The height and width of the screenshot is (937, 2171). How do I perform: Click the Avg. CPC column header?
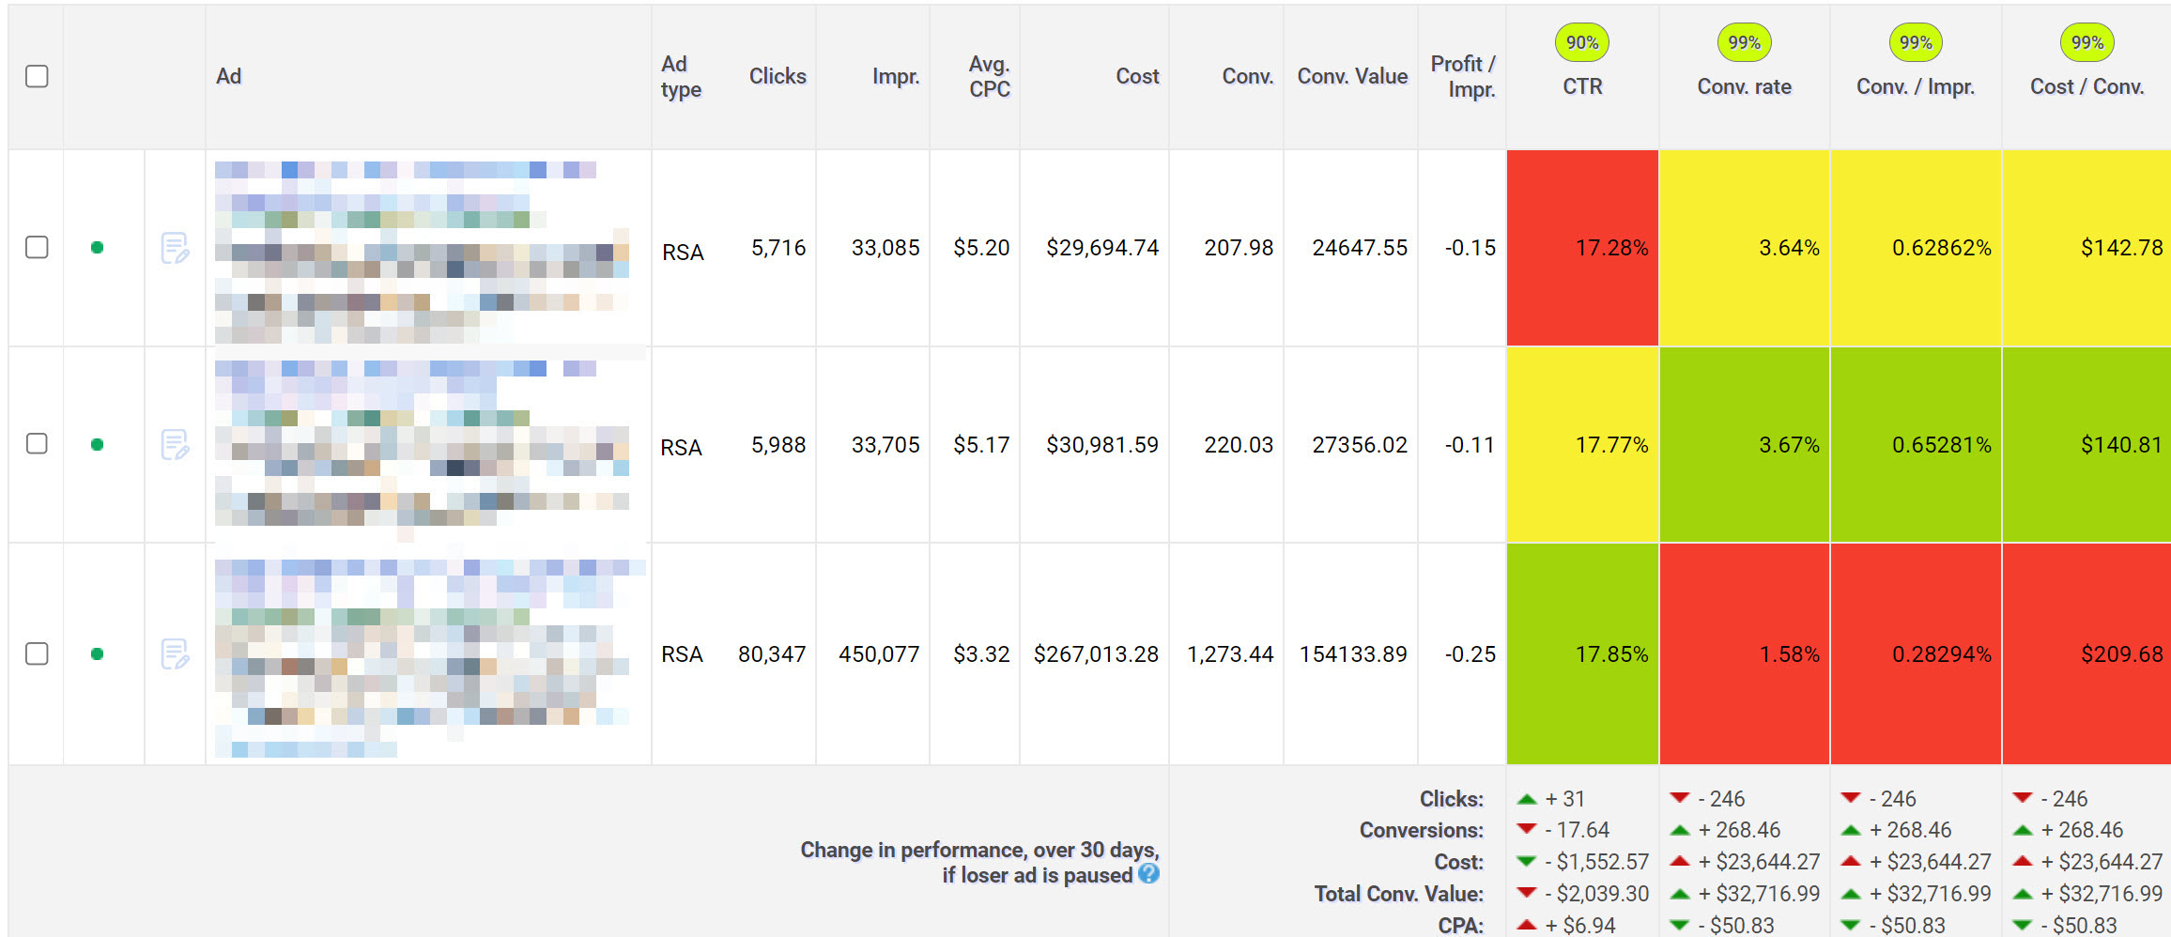point(989,76)
